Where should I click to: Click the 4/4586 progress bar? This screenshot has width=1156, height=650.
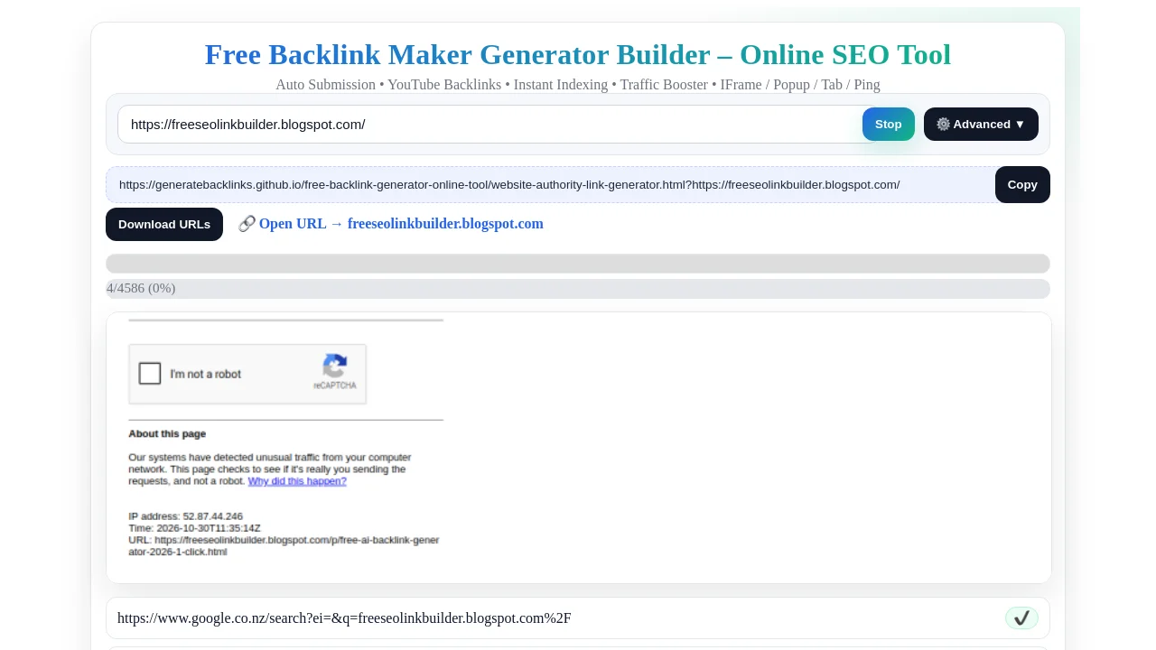[x=578, y=289]
